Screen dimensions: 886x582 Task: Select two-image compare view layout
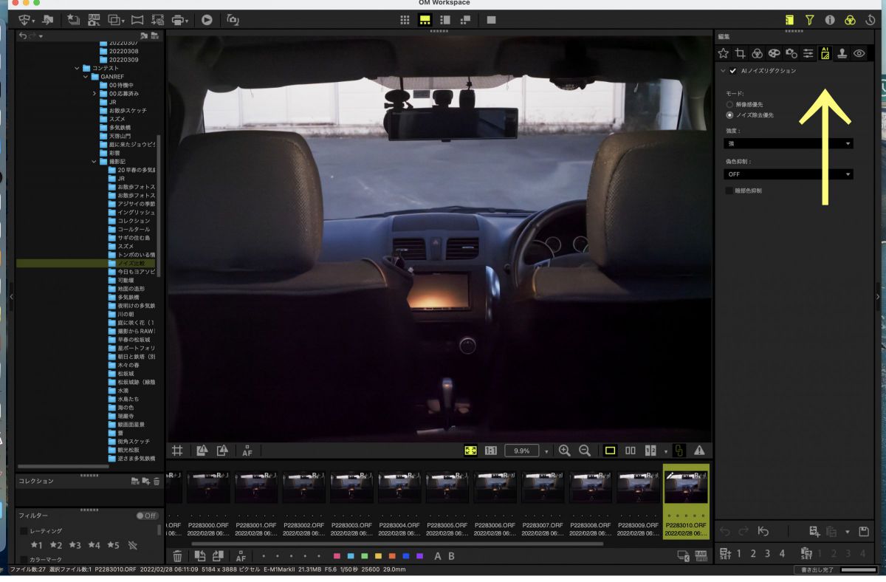[631, 451]
